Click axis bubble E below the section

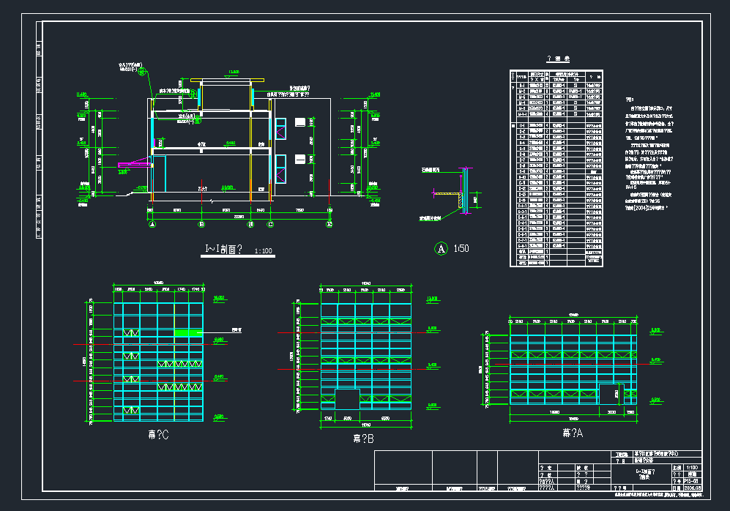329,224
